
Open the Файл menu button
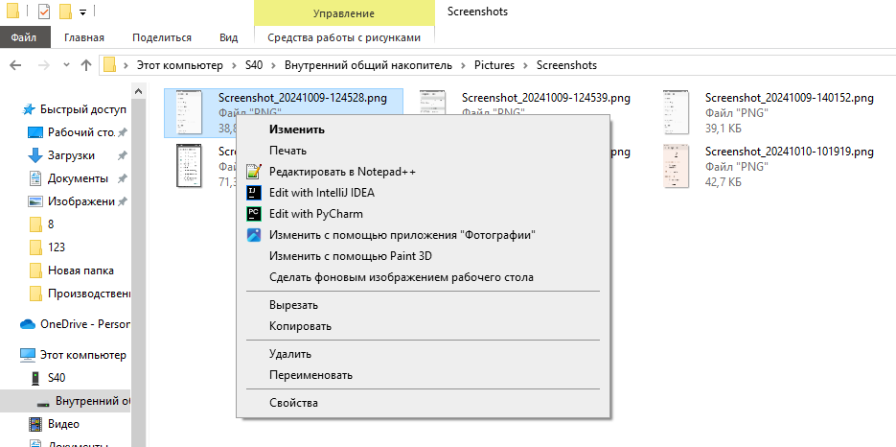pyautogui.click(x=24, y=37)
